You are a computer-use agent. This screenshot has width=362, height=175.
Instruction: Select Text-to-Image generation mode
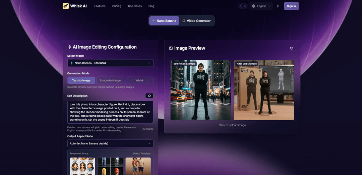[81, 80]
